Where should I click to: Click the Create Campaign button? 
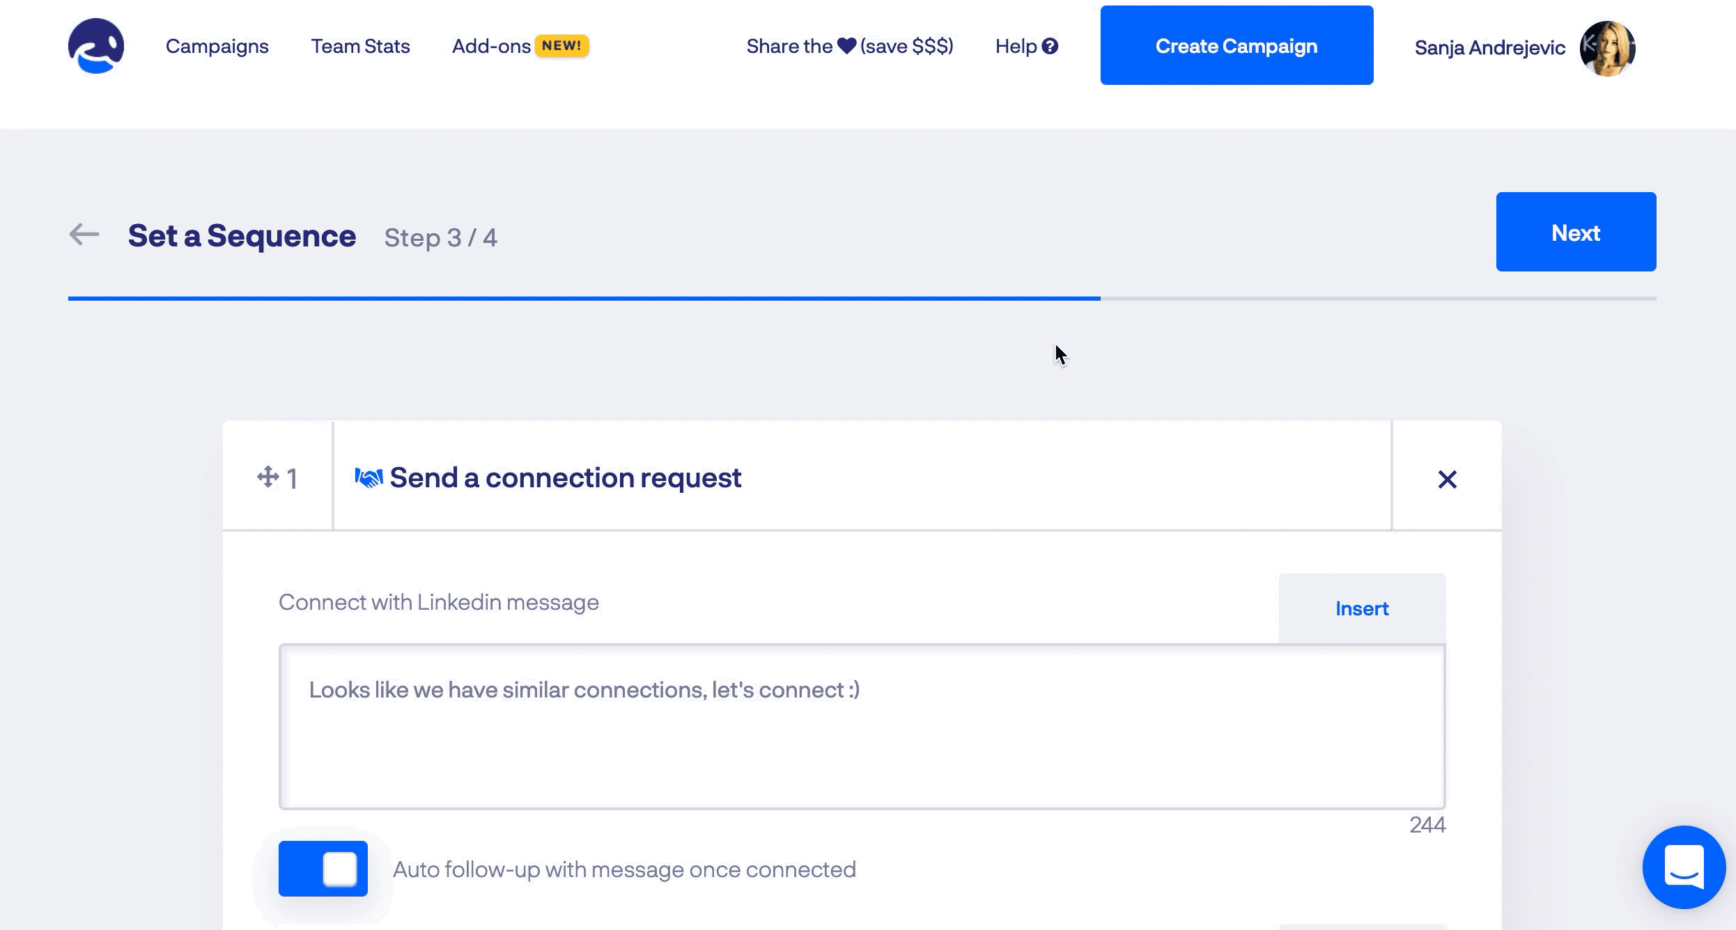1237,45
